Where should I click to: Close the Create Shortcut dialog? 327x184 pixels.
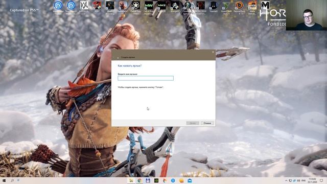(213, 52)
